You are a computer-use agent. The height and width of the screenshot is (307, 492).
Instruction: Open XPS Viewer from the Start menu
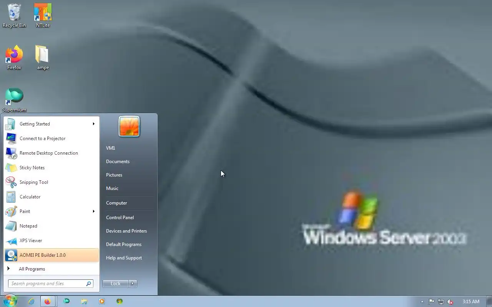coord(52,241)
